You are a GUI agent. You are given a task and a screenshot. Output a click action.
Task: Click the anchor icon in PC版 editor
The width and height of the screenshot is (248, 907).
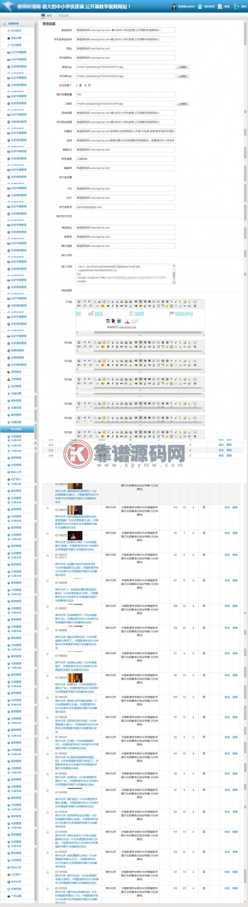tap(180, 306)
